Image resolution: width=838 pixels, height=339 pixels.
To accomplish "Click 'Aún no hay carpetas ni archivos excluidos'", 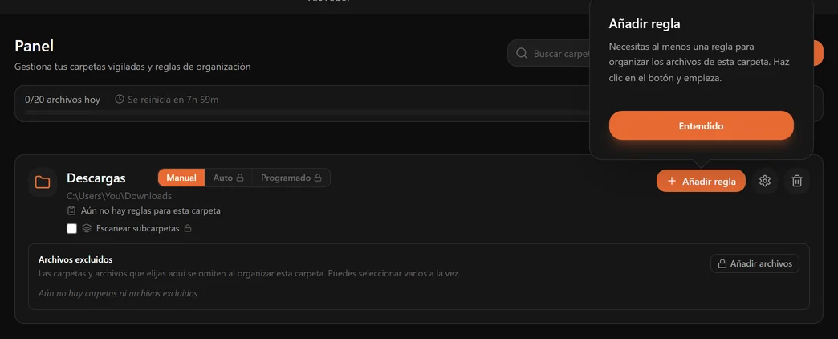I will tap(119, 293).
